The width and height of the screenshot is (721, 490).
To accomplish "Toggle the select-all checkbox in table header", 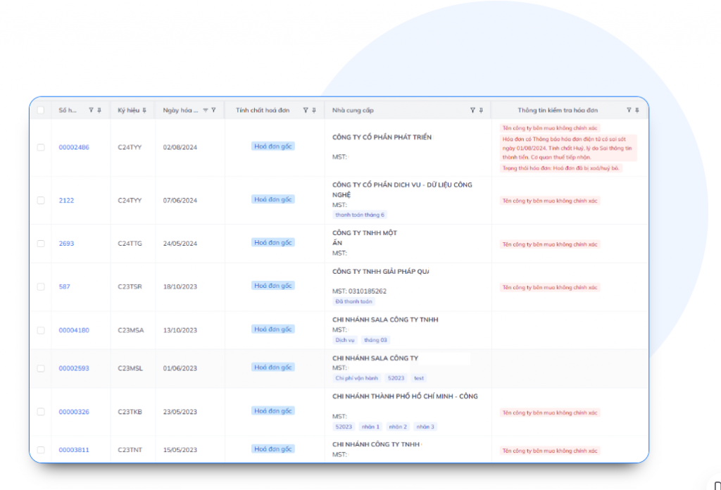I will pos(39,110).
